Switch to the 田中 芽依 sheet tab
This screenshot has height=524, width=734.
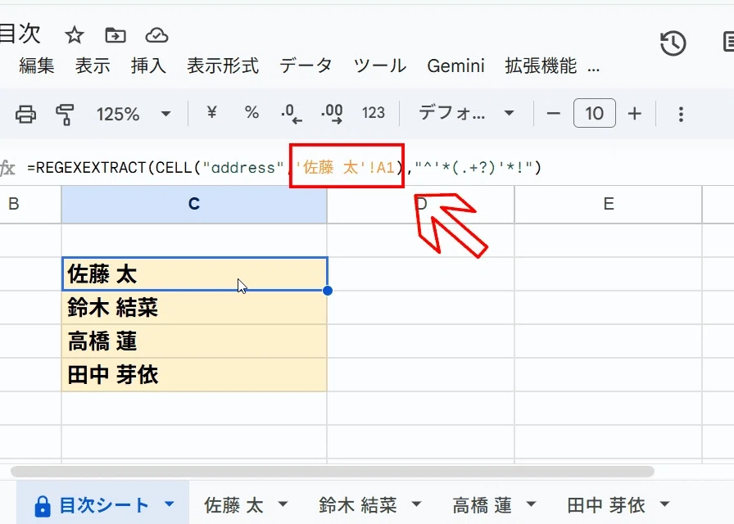606,505
